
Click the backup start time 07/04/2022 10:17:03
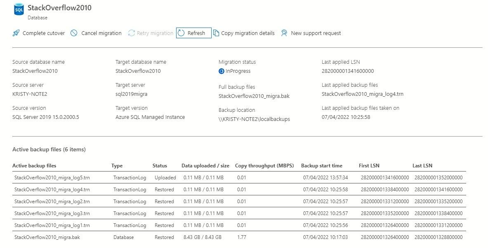click(x=325, y=237)
